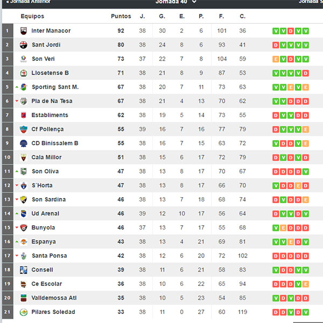Go to Jornada Anterior
323x323 pixels.
coord(29,2)
